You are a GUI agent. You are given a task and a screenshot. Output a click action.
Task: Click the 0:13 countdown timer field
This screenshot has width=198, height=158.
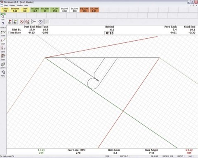pos(110,33)
